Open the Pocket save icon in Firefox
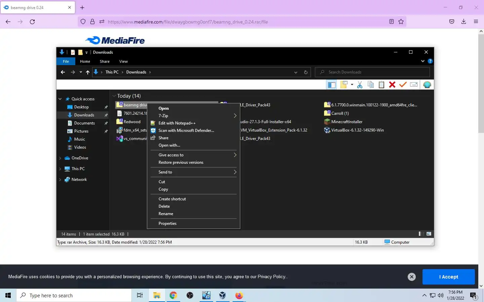 [452, 22]
